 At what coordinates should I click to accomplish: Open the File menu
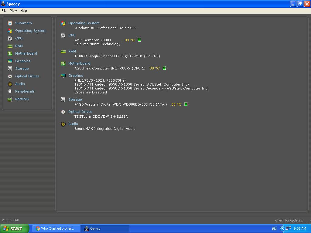[4, 11]
